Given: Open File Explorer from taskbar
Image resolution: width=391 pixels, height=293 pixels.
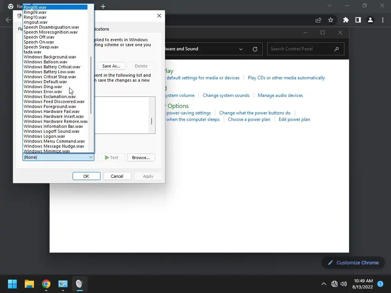Looking at the screenshot, I should coord(29,283).
